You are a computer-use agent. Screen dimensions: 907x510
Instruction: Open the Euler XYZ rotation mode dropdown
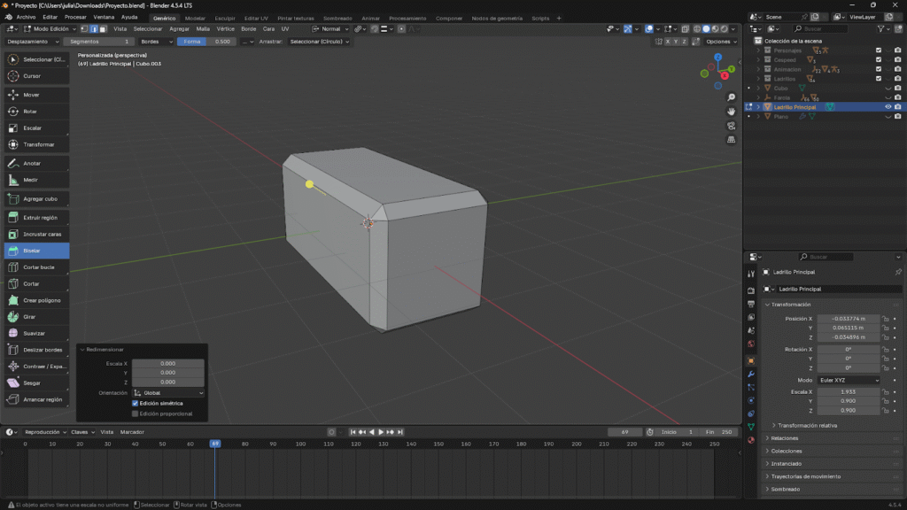(x=849, y=380)
